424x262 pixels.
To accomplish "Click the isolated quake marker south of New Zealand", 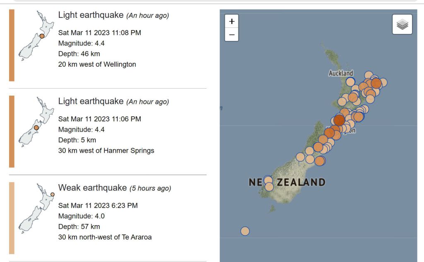I will (x=245, y=231).
